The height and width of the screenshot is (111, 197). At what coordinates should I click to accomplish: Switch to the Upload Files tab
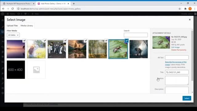coord(12,26)
